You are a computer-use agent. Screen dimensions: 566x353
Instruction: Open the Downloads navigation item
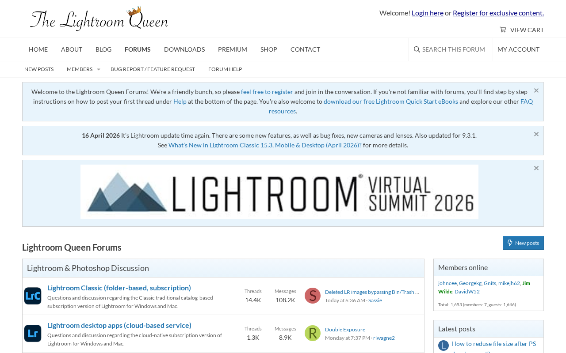184,49
